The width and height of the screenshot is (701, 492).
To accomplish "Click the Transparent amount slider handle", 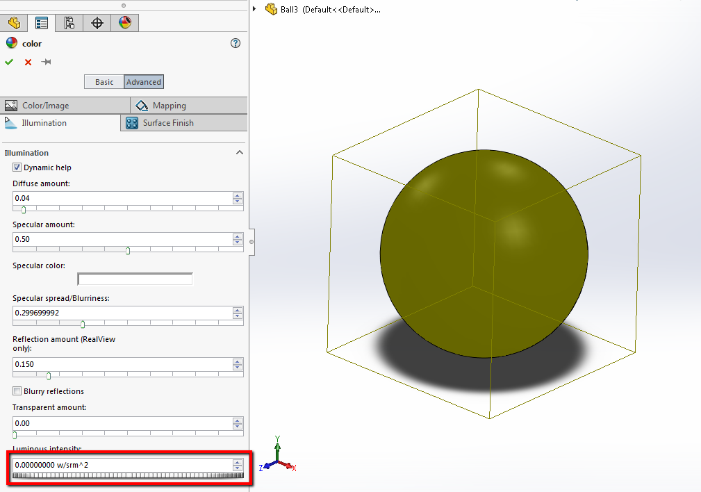I will tap(15, 434).
